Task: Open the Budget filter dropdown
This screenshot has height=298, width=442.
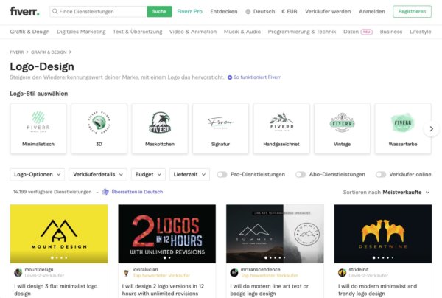Action: click(x=148, y=175)
